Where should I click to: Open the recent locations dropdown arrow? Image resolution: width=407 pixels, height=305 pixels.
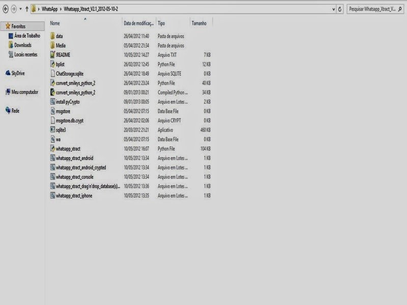20,9
